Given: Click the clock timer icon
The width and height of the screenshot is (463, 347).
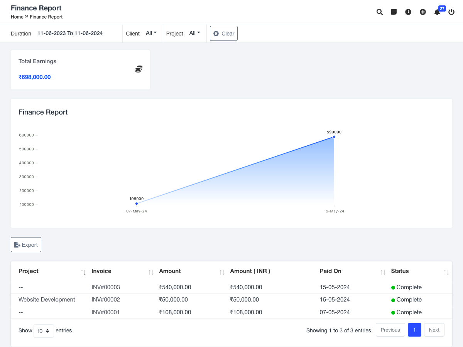Looking at the screenshot, I should point(408,12).
